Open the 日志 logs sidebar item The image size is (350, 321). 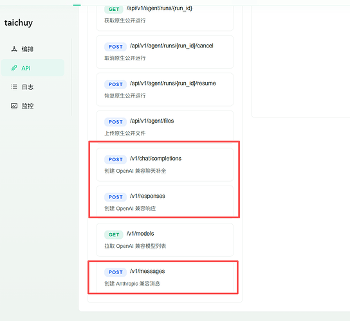(33, 87)
